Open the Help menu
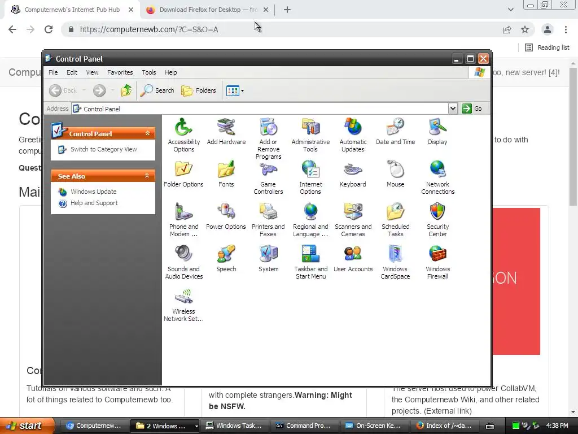 pyautogui.click(x=170, y=72)
